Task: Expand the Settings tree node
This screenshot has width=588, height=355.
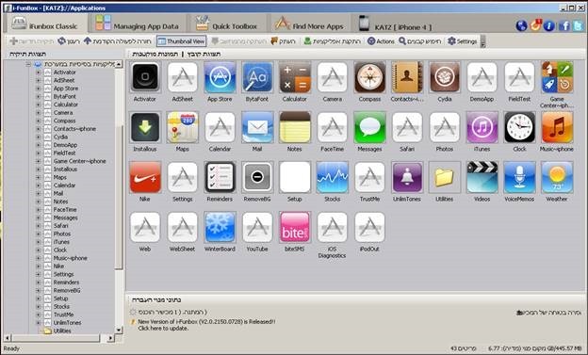Action: coord(38,274)
